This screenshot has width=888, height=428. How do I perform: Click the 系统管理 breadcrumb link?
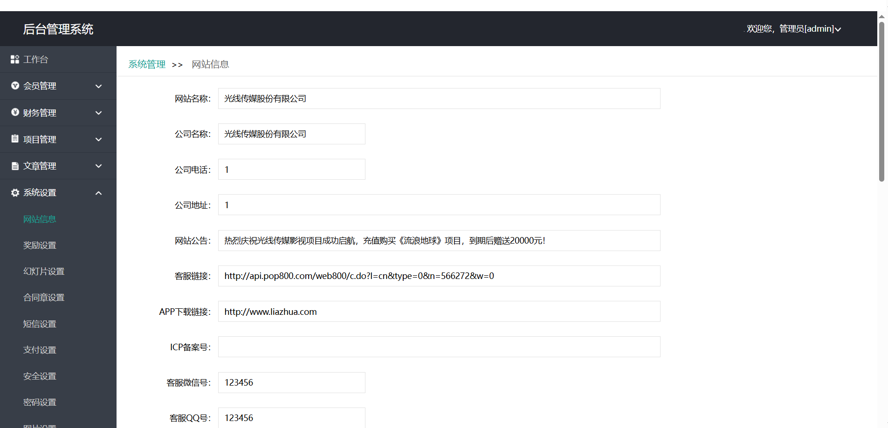tap(147, 64)
